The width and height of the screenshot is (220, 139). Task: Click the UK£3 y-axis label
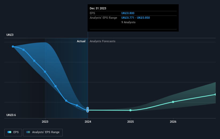(x=10, y=35)
